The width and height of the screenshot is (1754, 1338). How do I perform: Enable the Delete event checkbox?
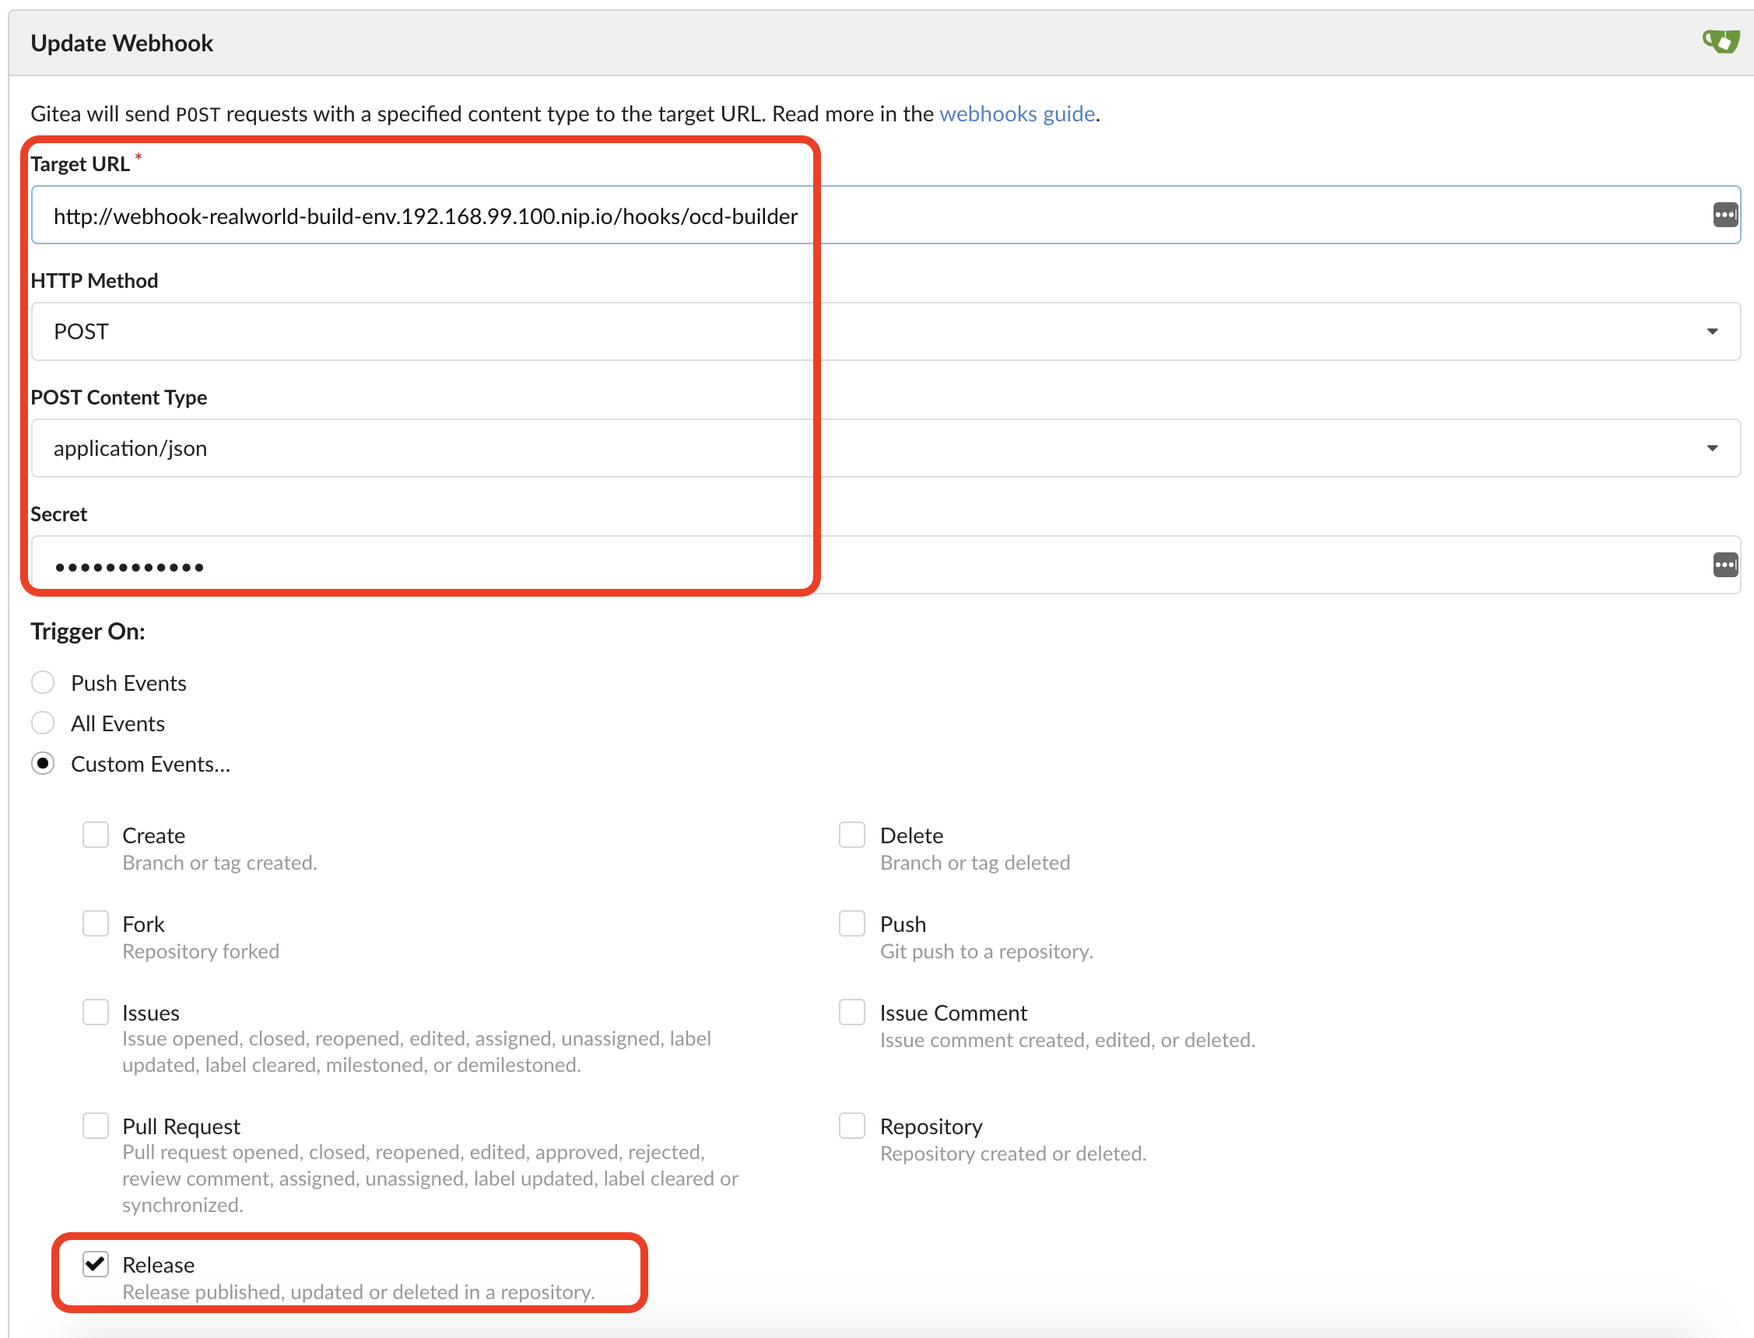click(852, 835)
